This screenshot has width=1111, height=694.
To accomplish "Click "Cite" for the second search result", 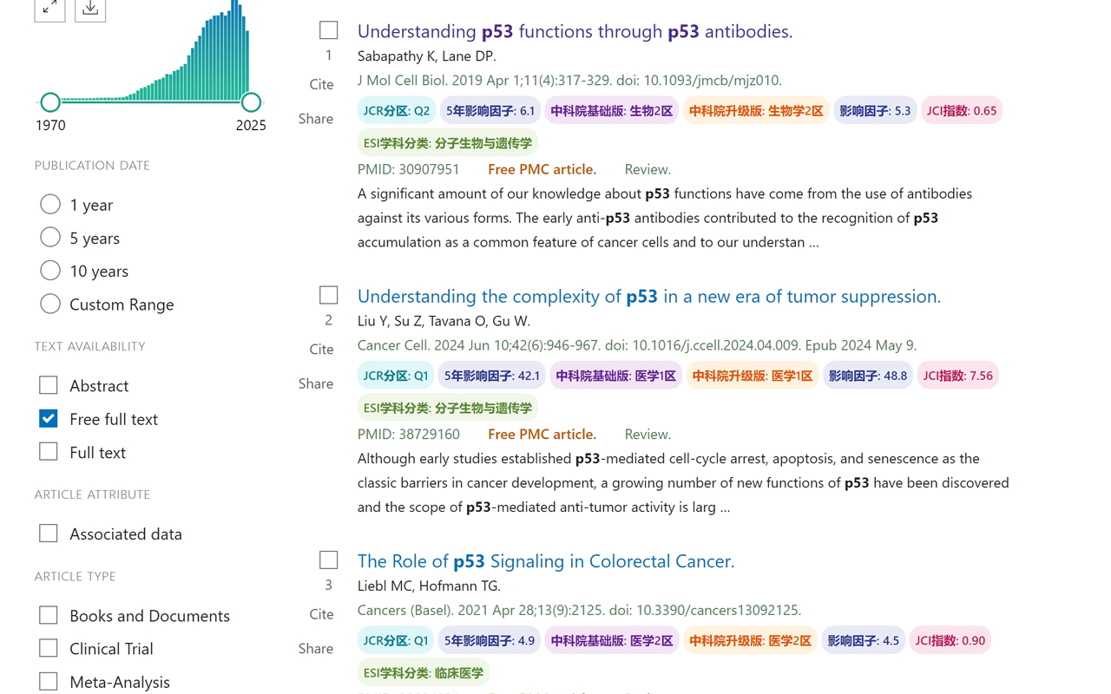I will tap(321, 349).
